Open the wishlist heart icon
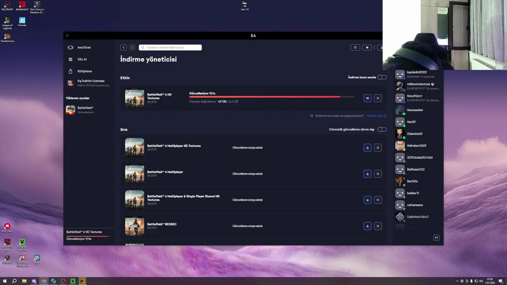 [x=355, y=47]
